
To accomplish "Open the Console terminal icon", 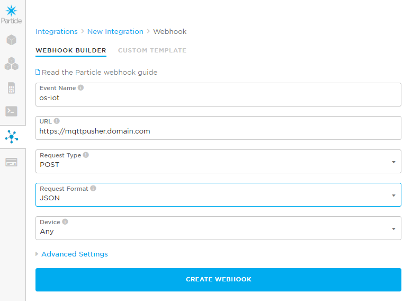I will point(12,111).
